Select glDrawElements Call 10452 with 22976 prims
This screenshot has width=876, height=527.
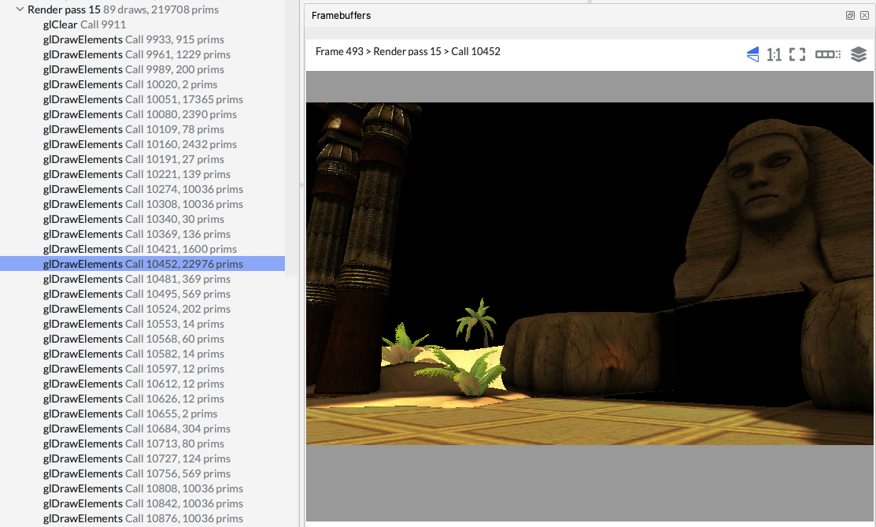pos(142,264)
